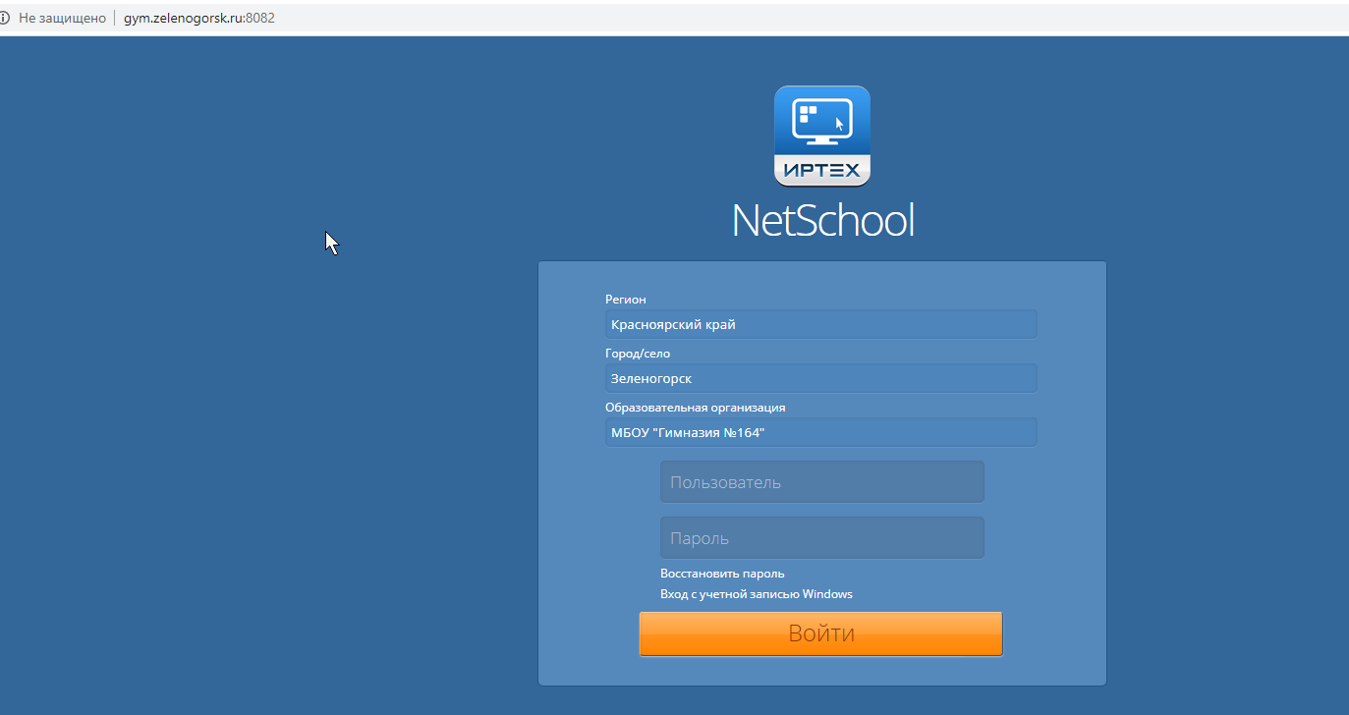This screenshot has height=715, width=1349.
Task: Click the Город/село label text
Action: pos(638,354)
